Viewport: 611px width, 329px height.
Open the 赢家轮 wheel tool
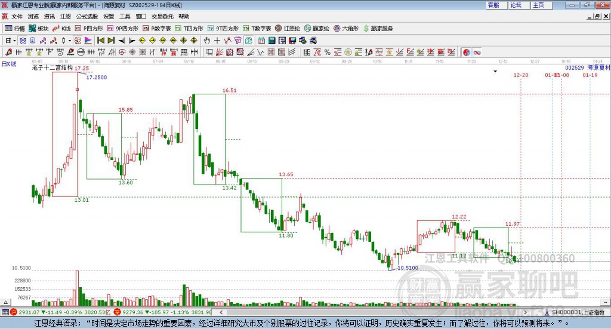tap(316, 29)
